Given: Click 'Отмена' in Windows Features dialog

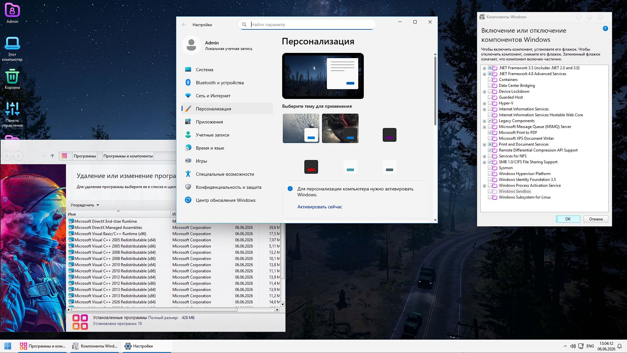Looking at the screenshot, I should point(596,219).
